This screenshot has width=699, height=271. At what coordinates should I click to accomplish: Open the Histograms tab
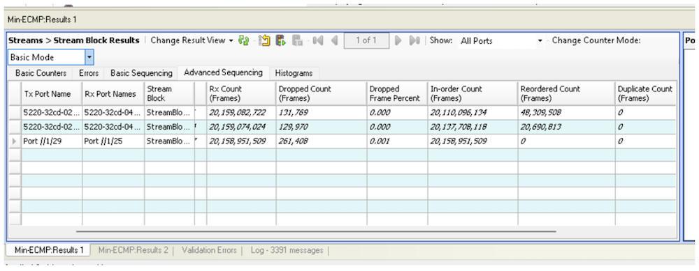(x=294, y=73)
